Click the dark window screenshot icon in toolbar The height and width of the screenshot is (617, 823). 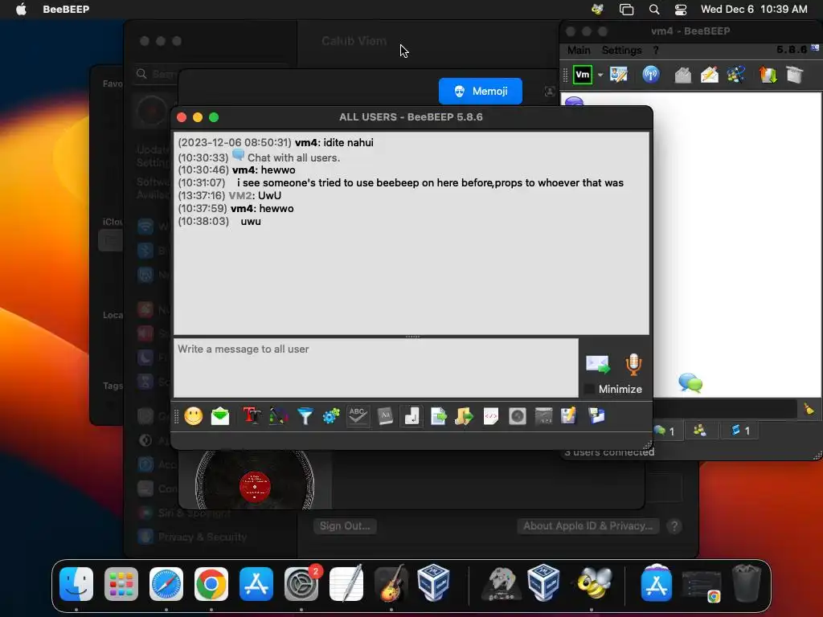pos(544,417)
